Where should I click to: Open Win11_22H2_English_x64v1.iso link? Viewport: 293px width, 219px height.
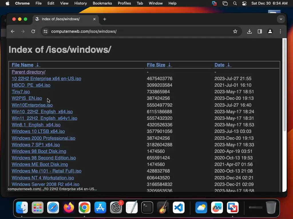tap(44, 118)
